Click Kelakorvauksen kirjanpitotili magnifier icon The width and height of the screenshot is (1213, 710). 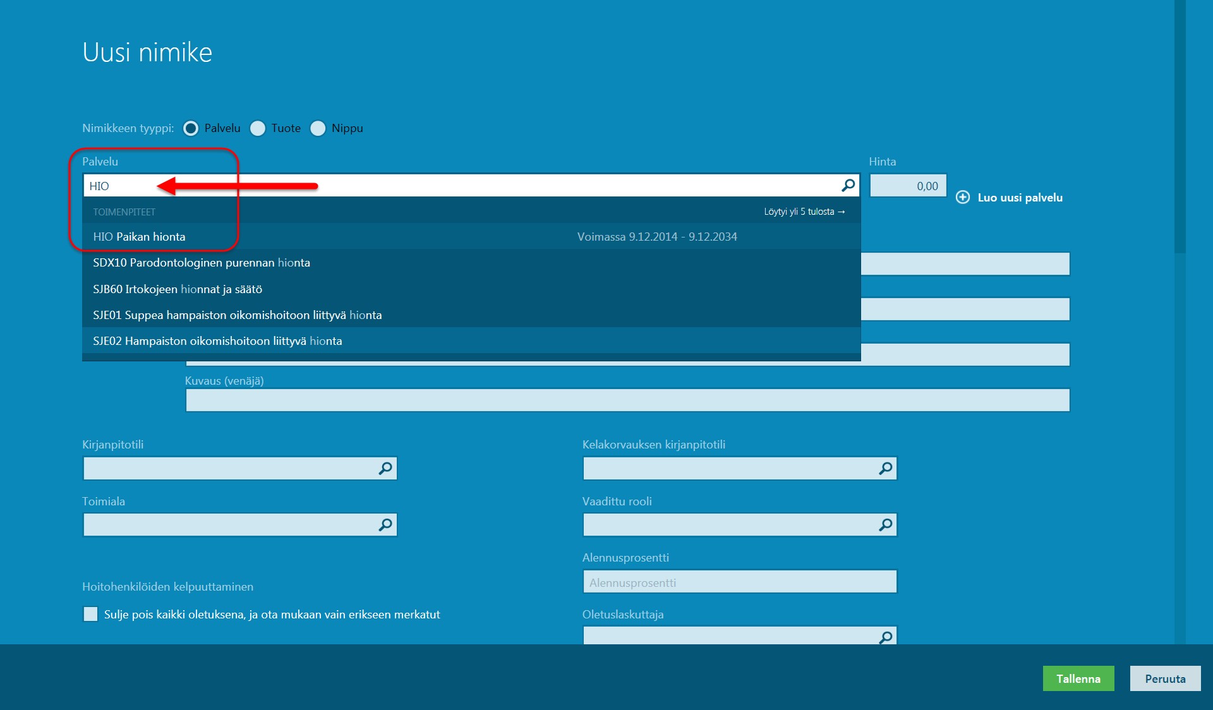[x=885, y=468]
